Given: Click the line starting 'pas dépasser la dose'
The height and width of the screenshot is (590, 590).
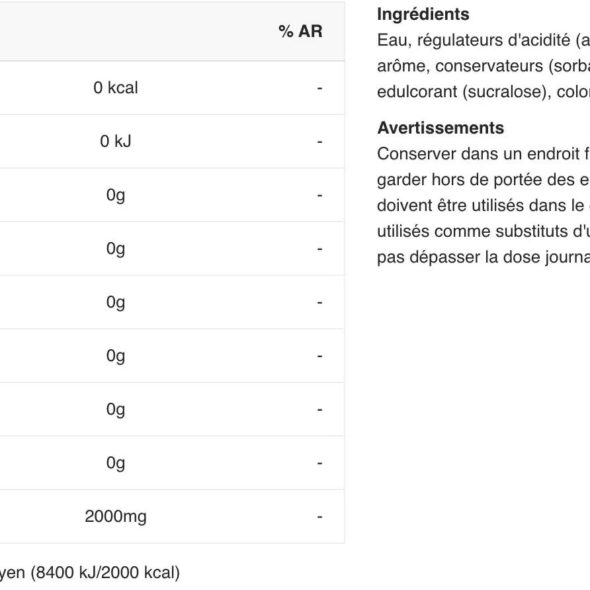Looking at the screenshot, I should (x=484, y=257).
